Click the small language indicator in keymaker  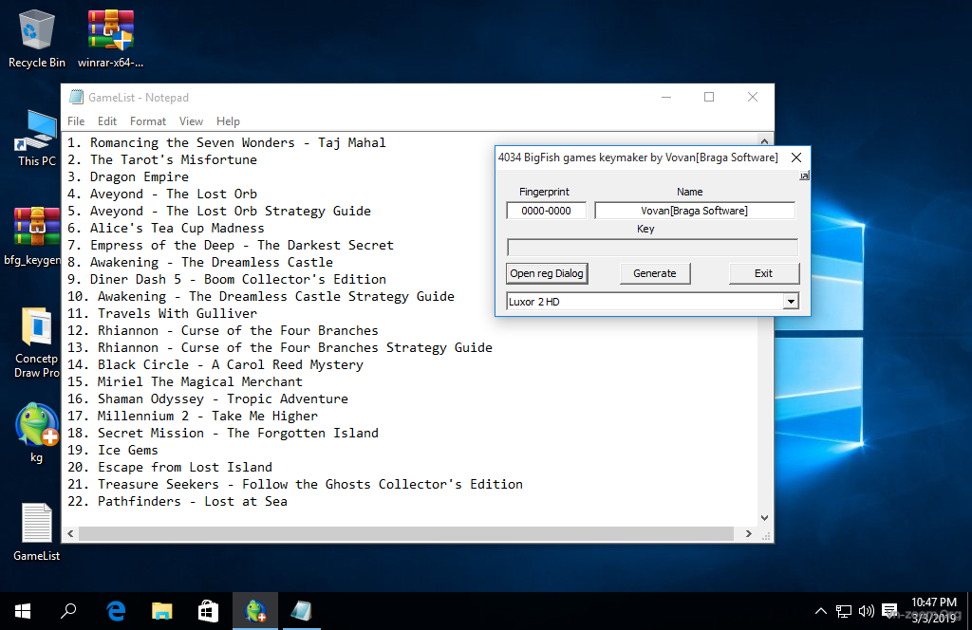(804, 176)
